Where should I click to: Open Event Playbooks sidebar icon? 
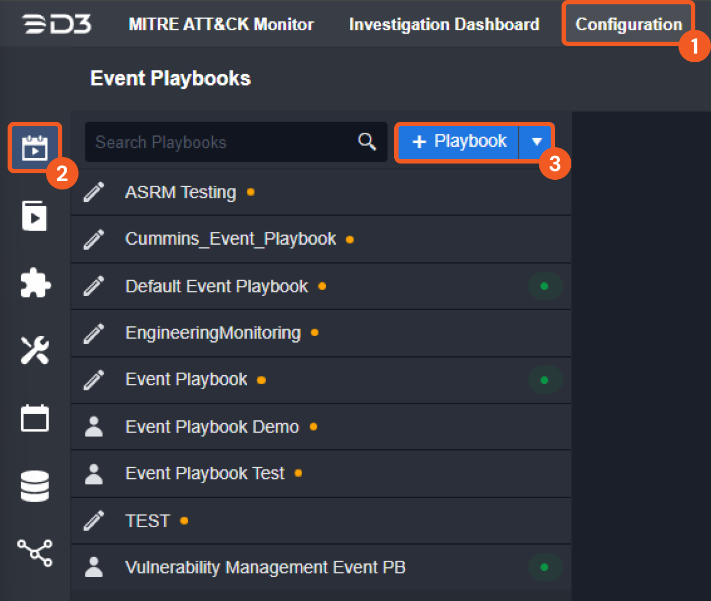coord(35,148)
